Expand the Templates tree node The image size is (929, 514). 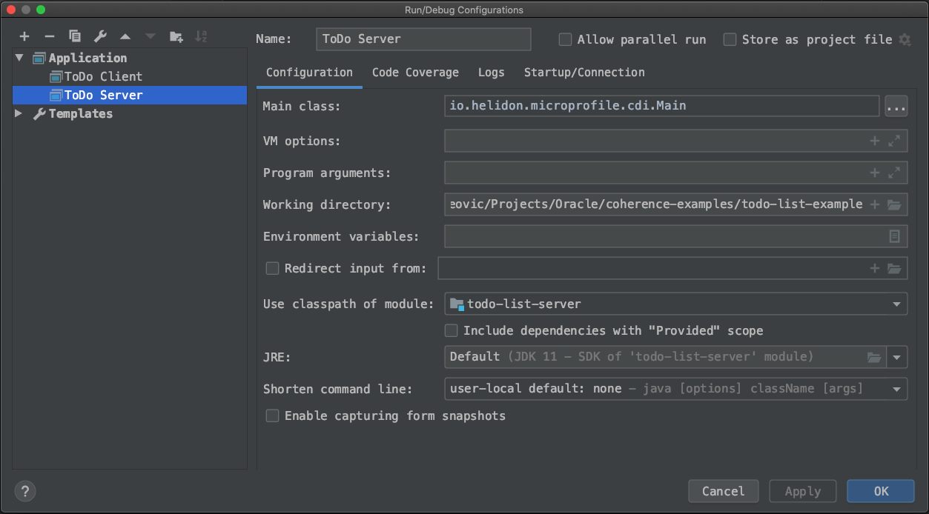click(x=19, y=113)
